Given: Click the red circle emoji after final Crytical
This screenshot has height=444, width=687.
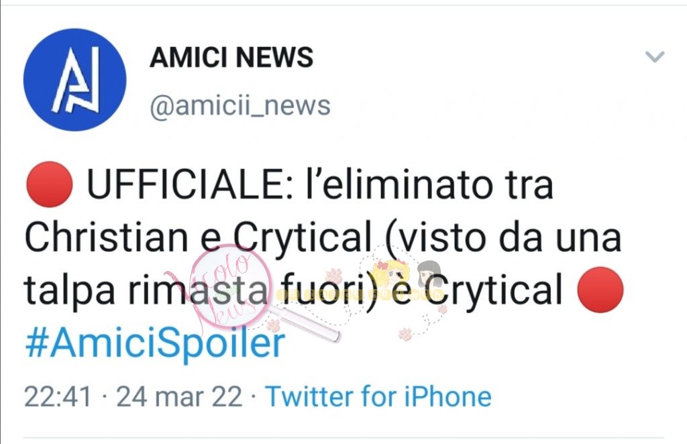Looking at the screenshot, I should coord(600,290).
